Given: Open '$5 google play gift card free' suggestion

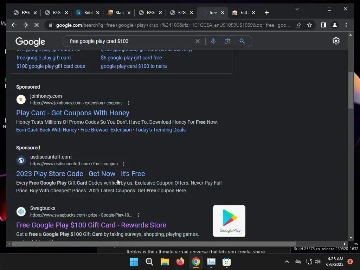Looking at the screenshot, I should (x=131, y=58).
